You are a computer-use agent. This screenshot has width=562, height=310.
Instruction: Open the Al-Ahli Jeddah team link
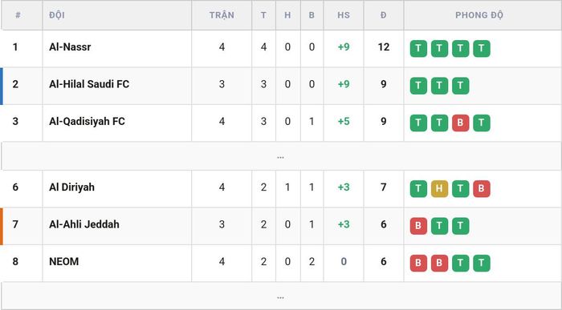click(84, 224)
